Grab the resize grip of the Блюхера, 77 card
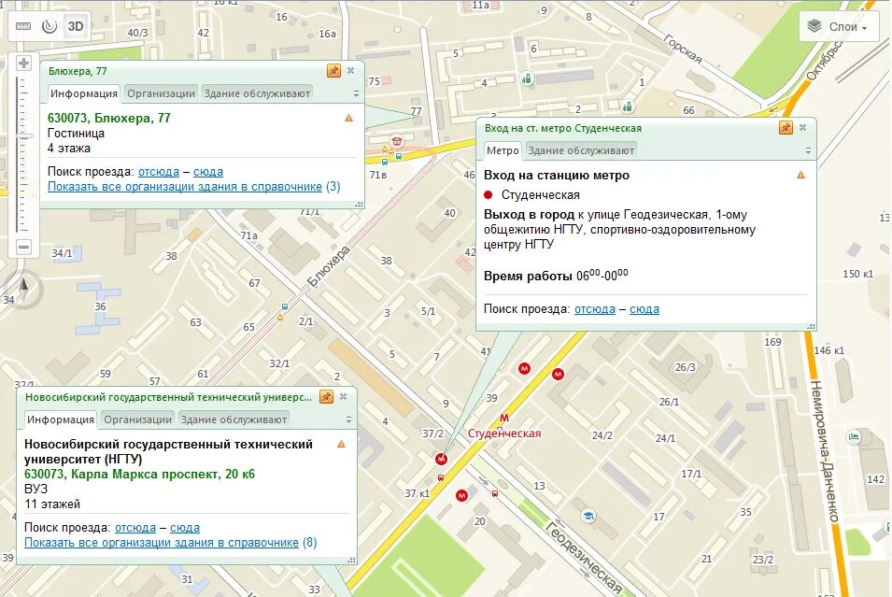 [359, 204]
